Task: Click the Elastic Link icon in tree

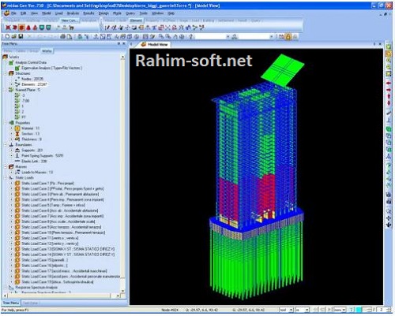Action: click(x=17, y=161)
